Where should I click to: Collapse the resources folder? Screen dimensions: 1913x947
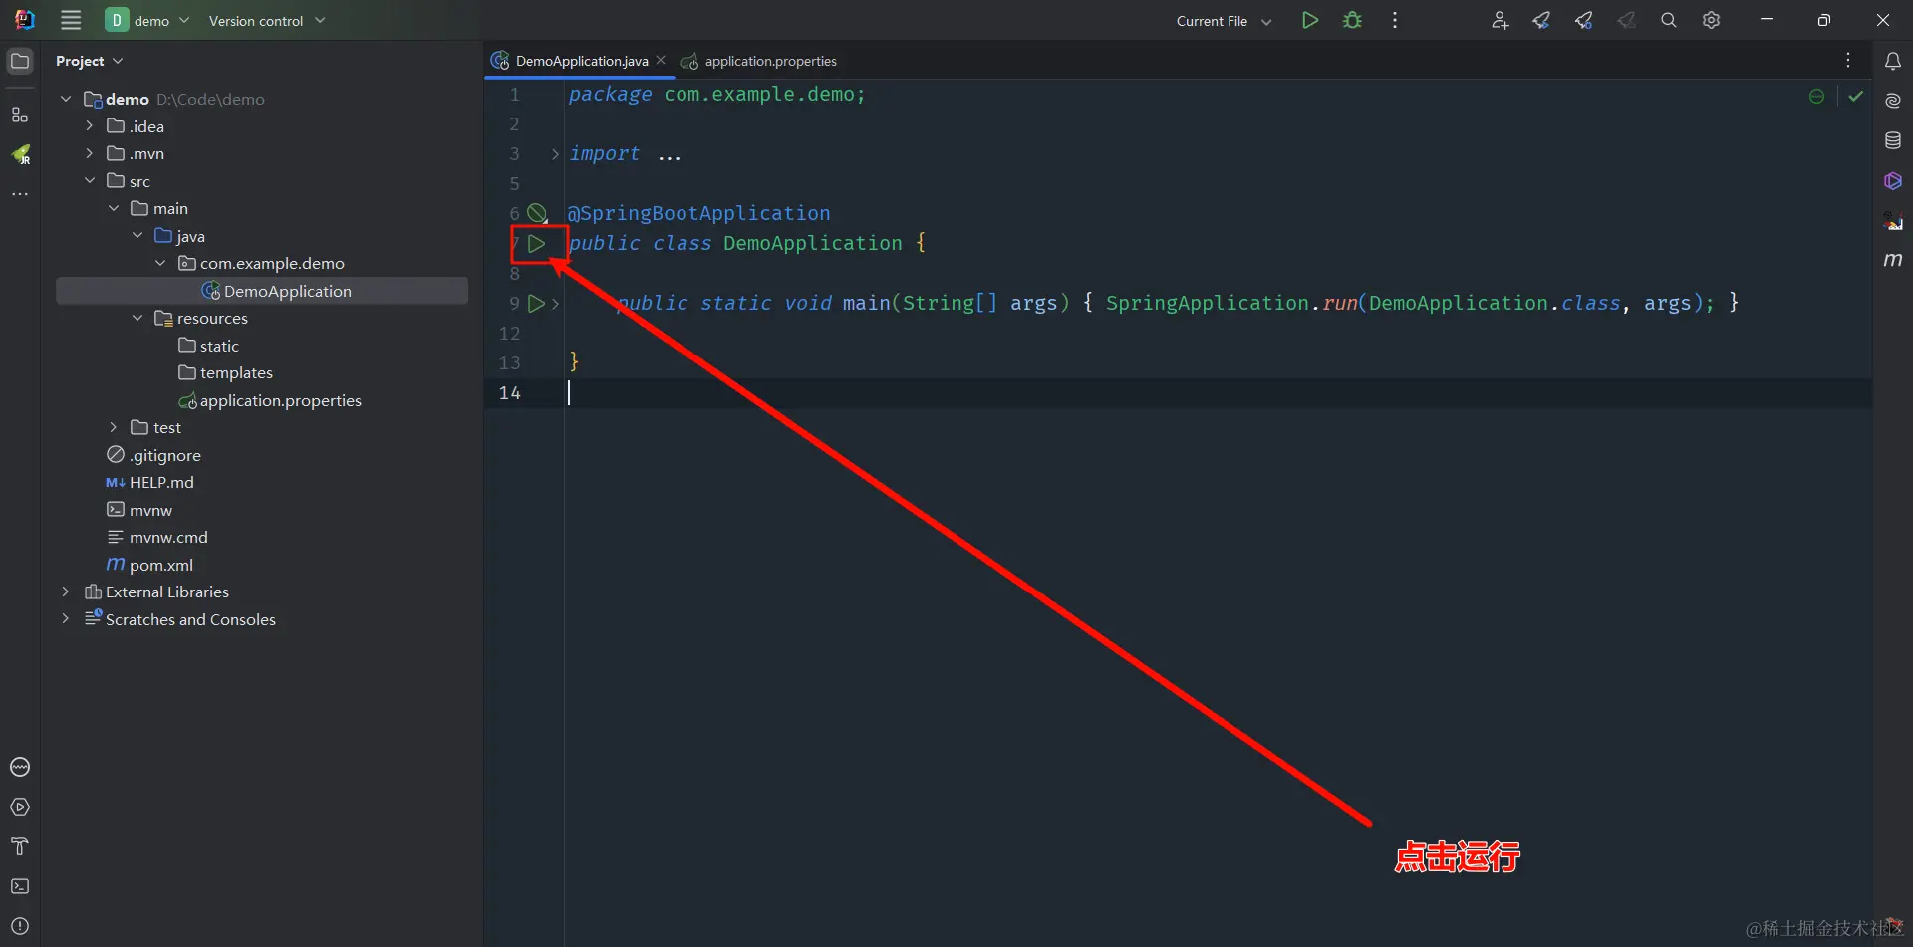tap(137, 318)
